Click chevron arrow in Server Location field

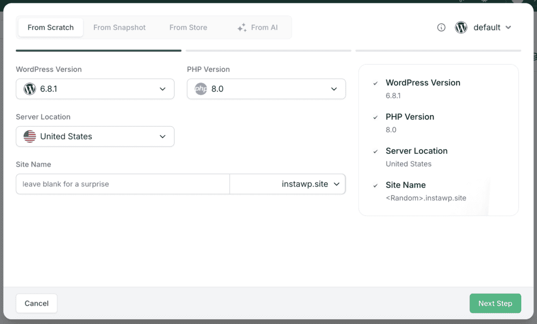163,137
